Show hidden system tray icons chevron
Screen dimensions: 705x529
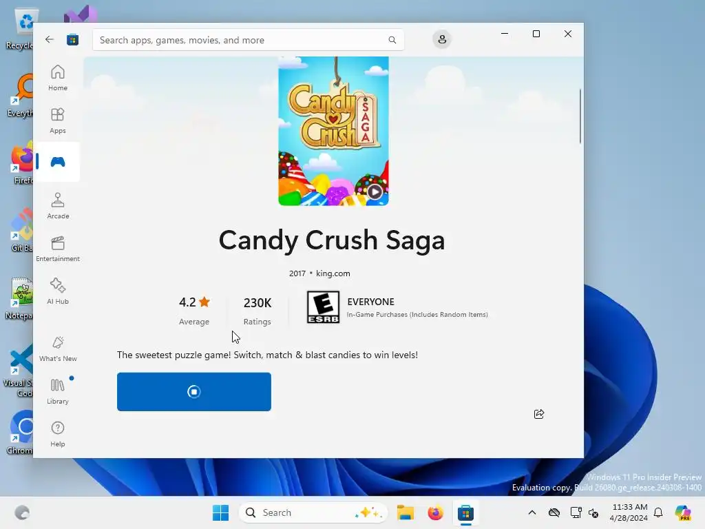click(532, 512)
